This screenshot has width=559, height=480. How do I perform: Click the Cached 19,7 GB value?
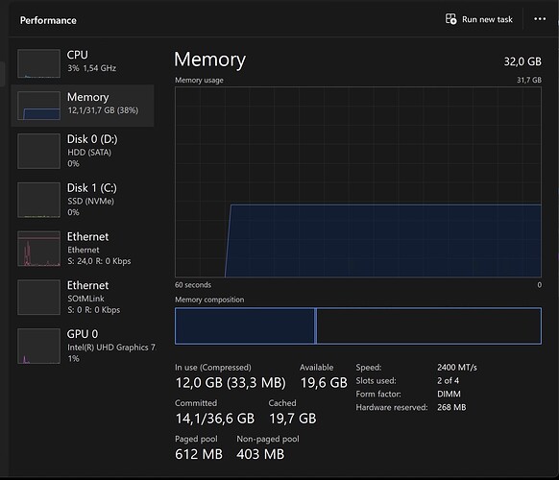pyautogui.click(x=292, y=419)
